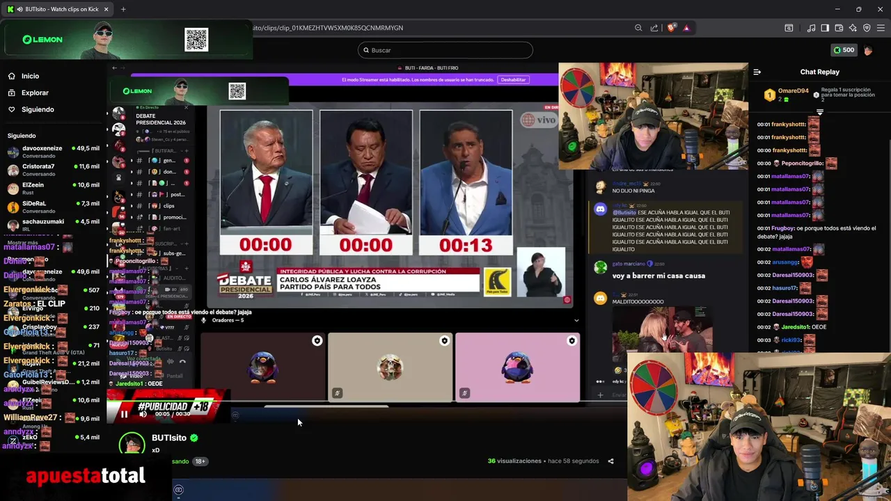The width and height of the screenshot is (891, 501).
Task: Click the Chat Replay header title
Action: tap(819, 72)
